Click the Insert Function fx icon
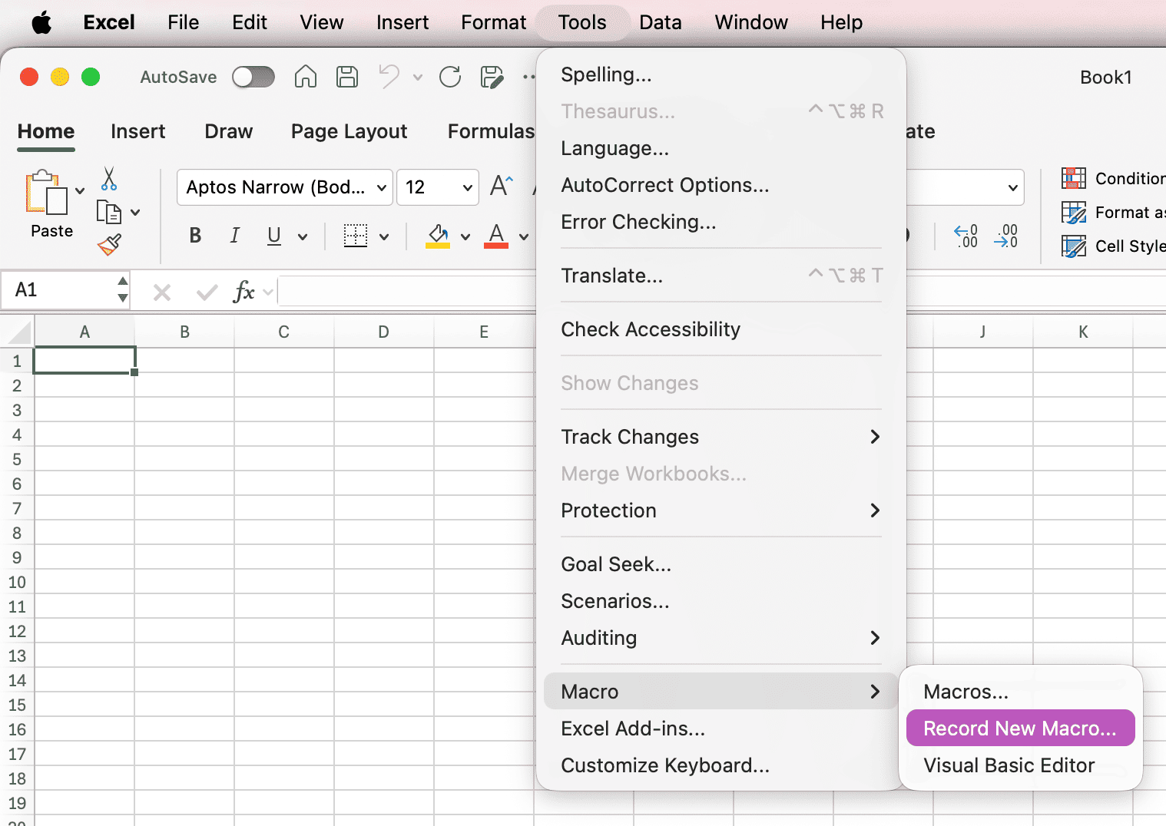 point(243,292)
